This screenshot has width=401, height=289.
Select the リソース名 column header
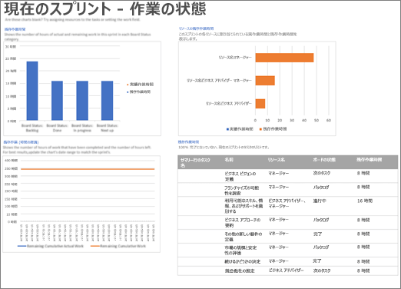pos(277,160)
